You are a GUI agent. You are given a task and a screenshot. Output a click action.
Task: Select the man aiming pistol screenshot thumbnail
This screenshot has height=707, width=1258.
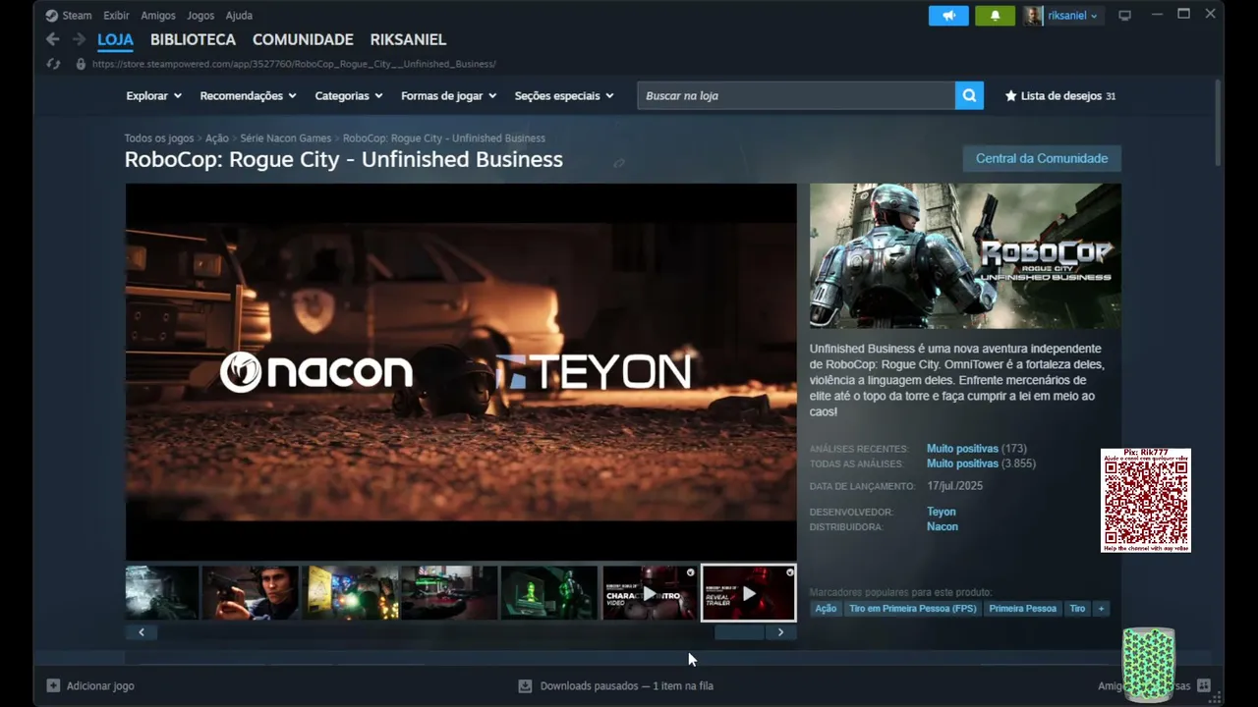tap(251, 593)
